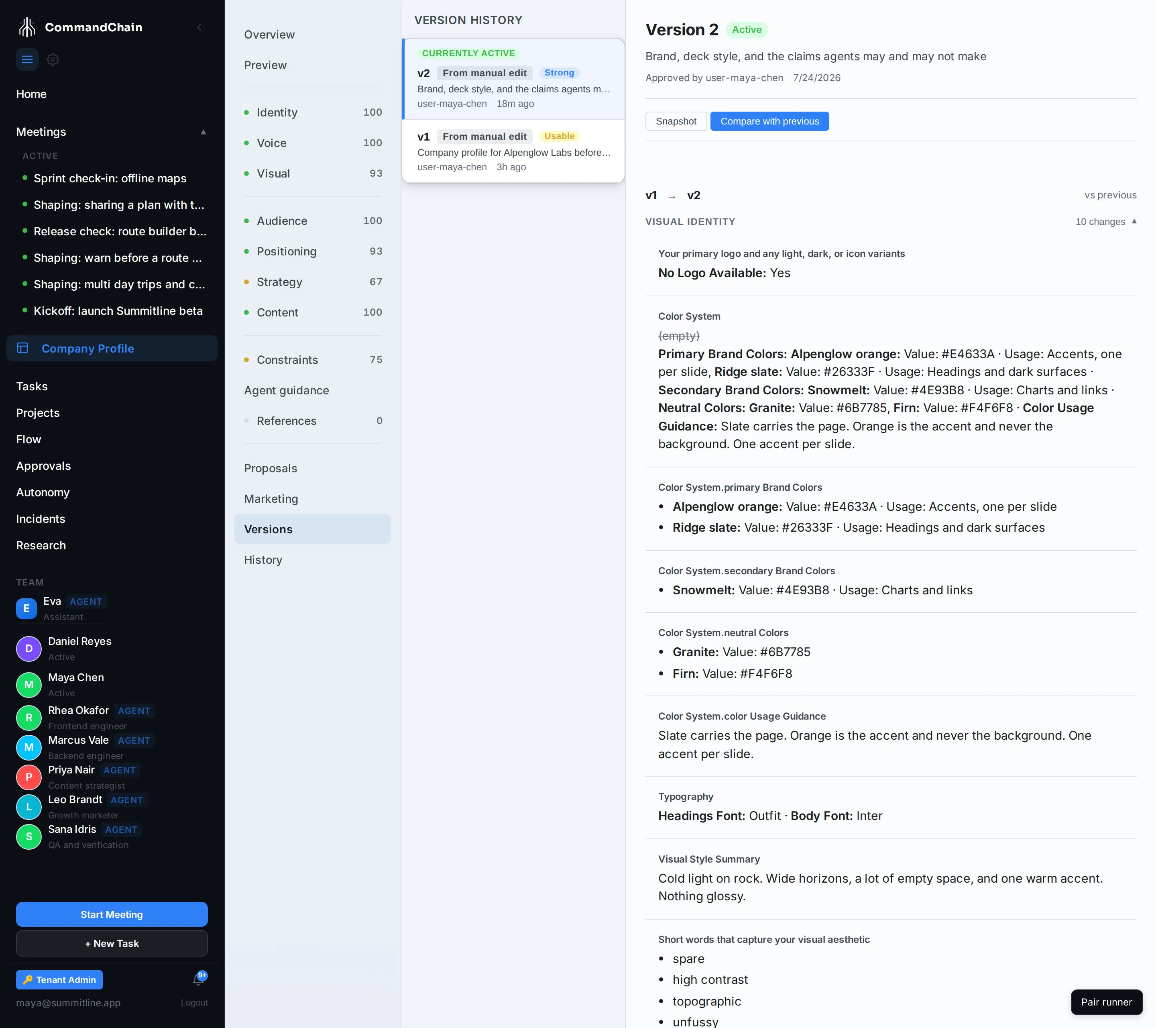Open the References section

[312, 421]
